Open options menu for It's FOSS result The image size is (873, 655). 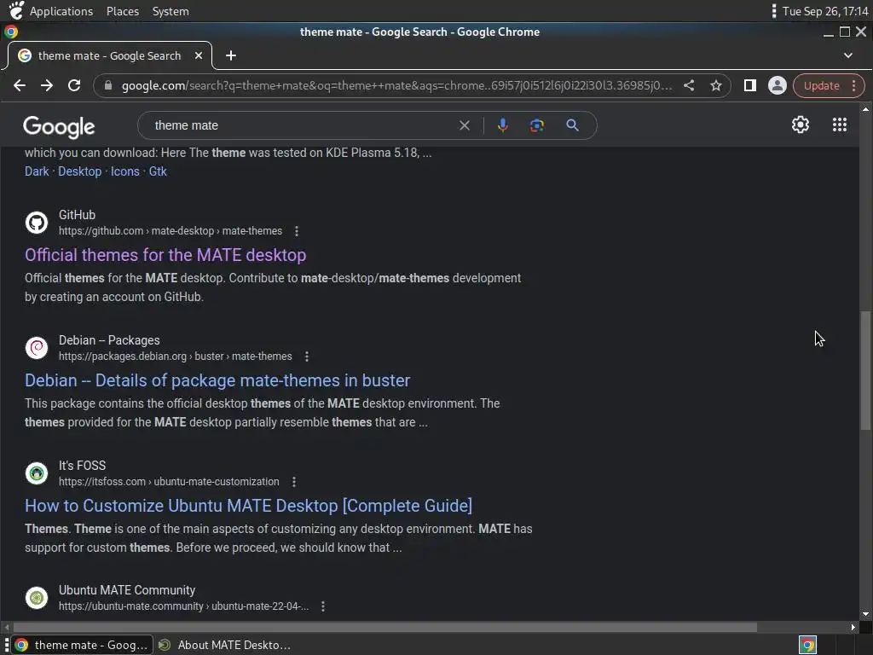click(293, 482)
